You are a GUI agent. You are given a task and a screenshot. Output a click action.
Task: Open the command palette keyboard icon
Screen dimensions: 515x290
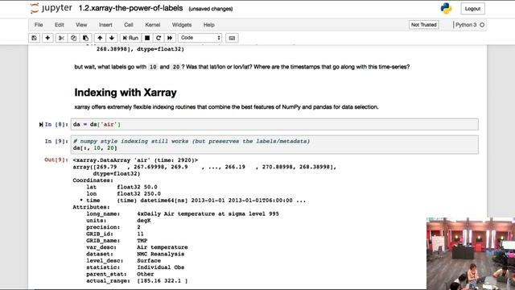[232, 38]
